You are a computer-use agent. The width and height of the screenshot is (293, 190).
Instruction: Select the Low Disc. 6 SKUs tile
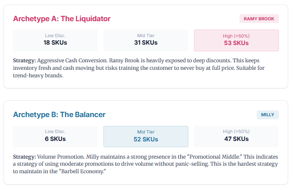tap(55, 137)
